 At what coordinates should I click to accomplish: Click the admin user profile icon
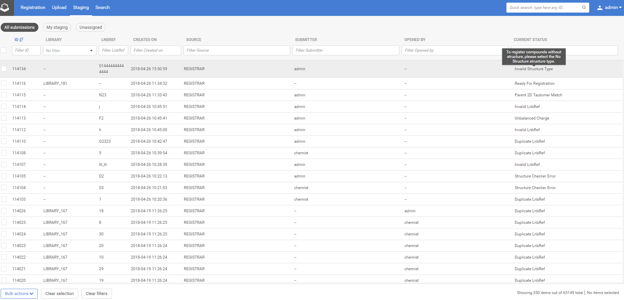pyautogui.click(x=599, y=8)
